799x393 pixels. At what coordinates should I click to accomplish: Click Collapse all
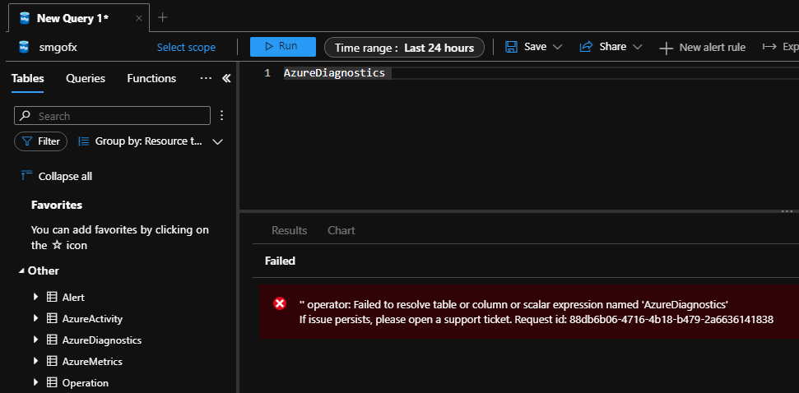(x=65, y=176)
